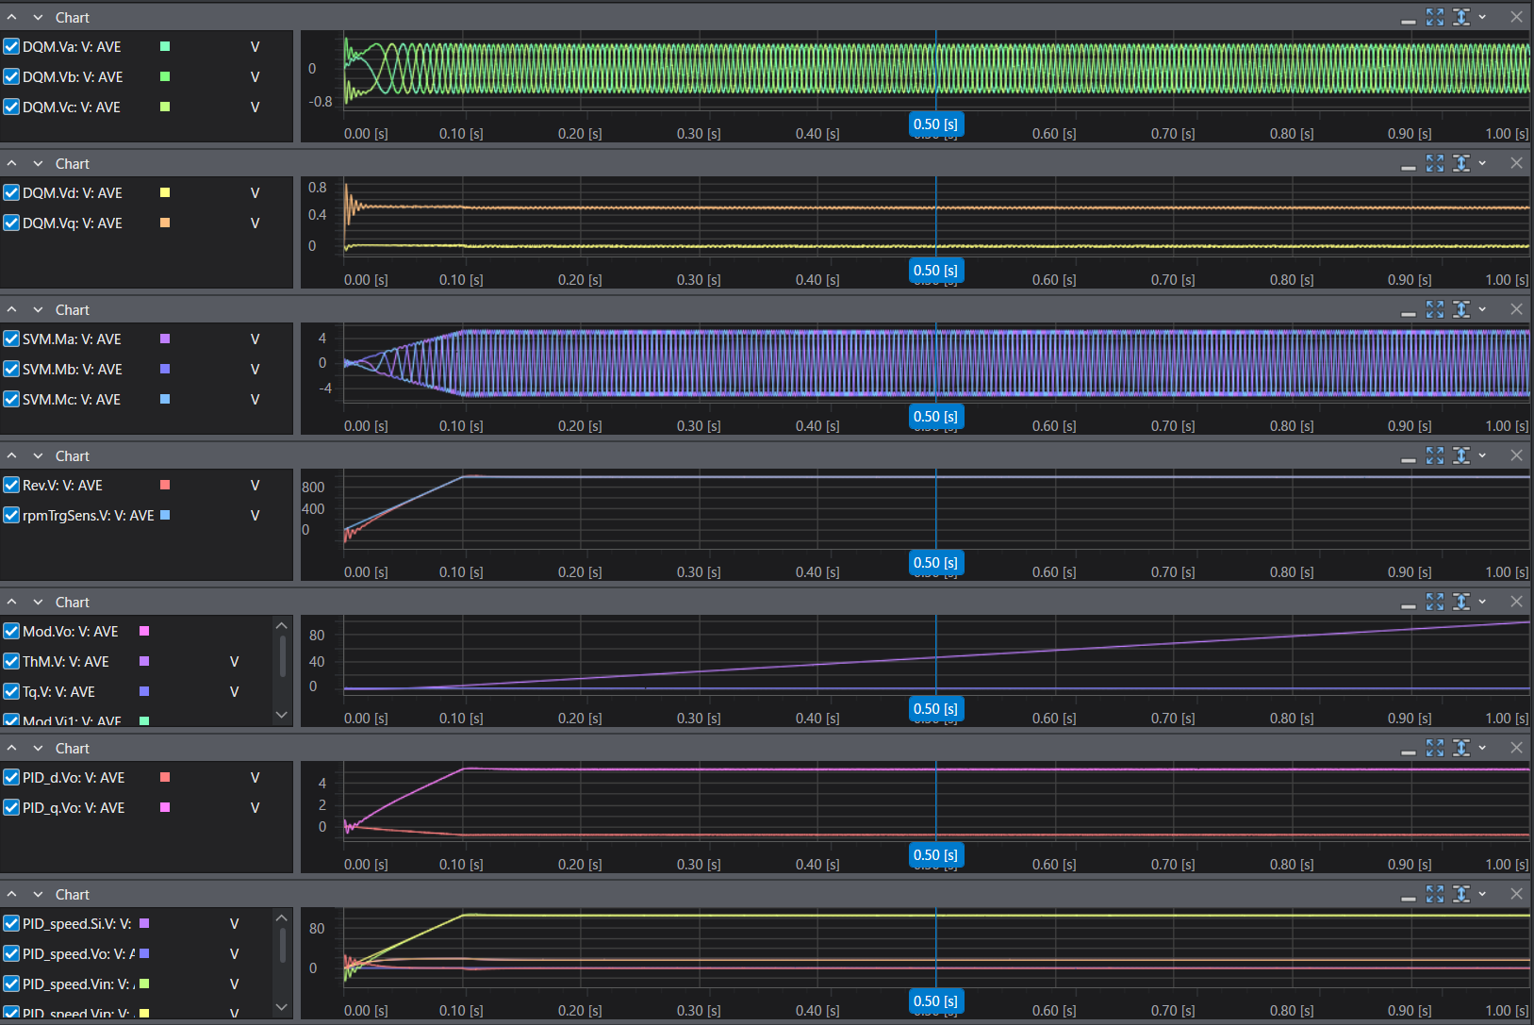Click up arrow in DQM.Va chart header

(x=12, y=17)
